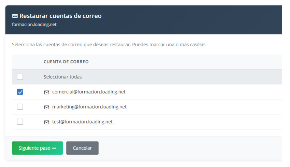The image size is (290, 167).
Task: Click the marketing@formacion.loading.net address text
Action: pyautogui.click(x=89, y=107)
